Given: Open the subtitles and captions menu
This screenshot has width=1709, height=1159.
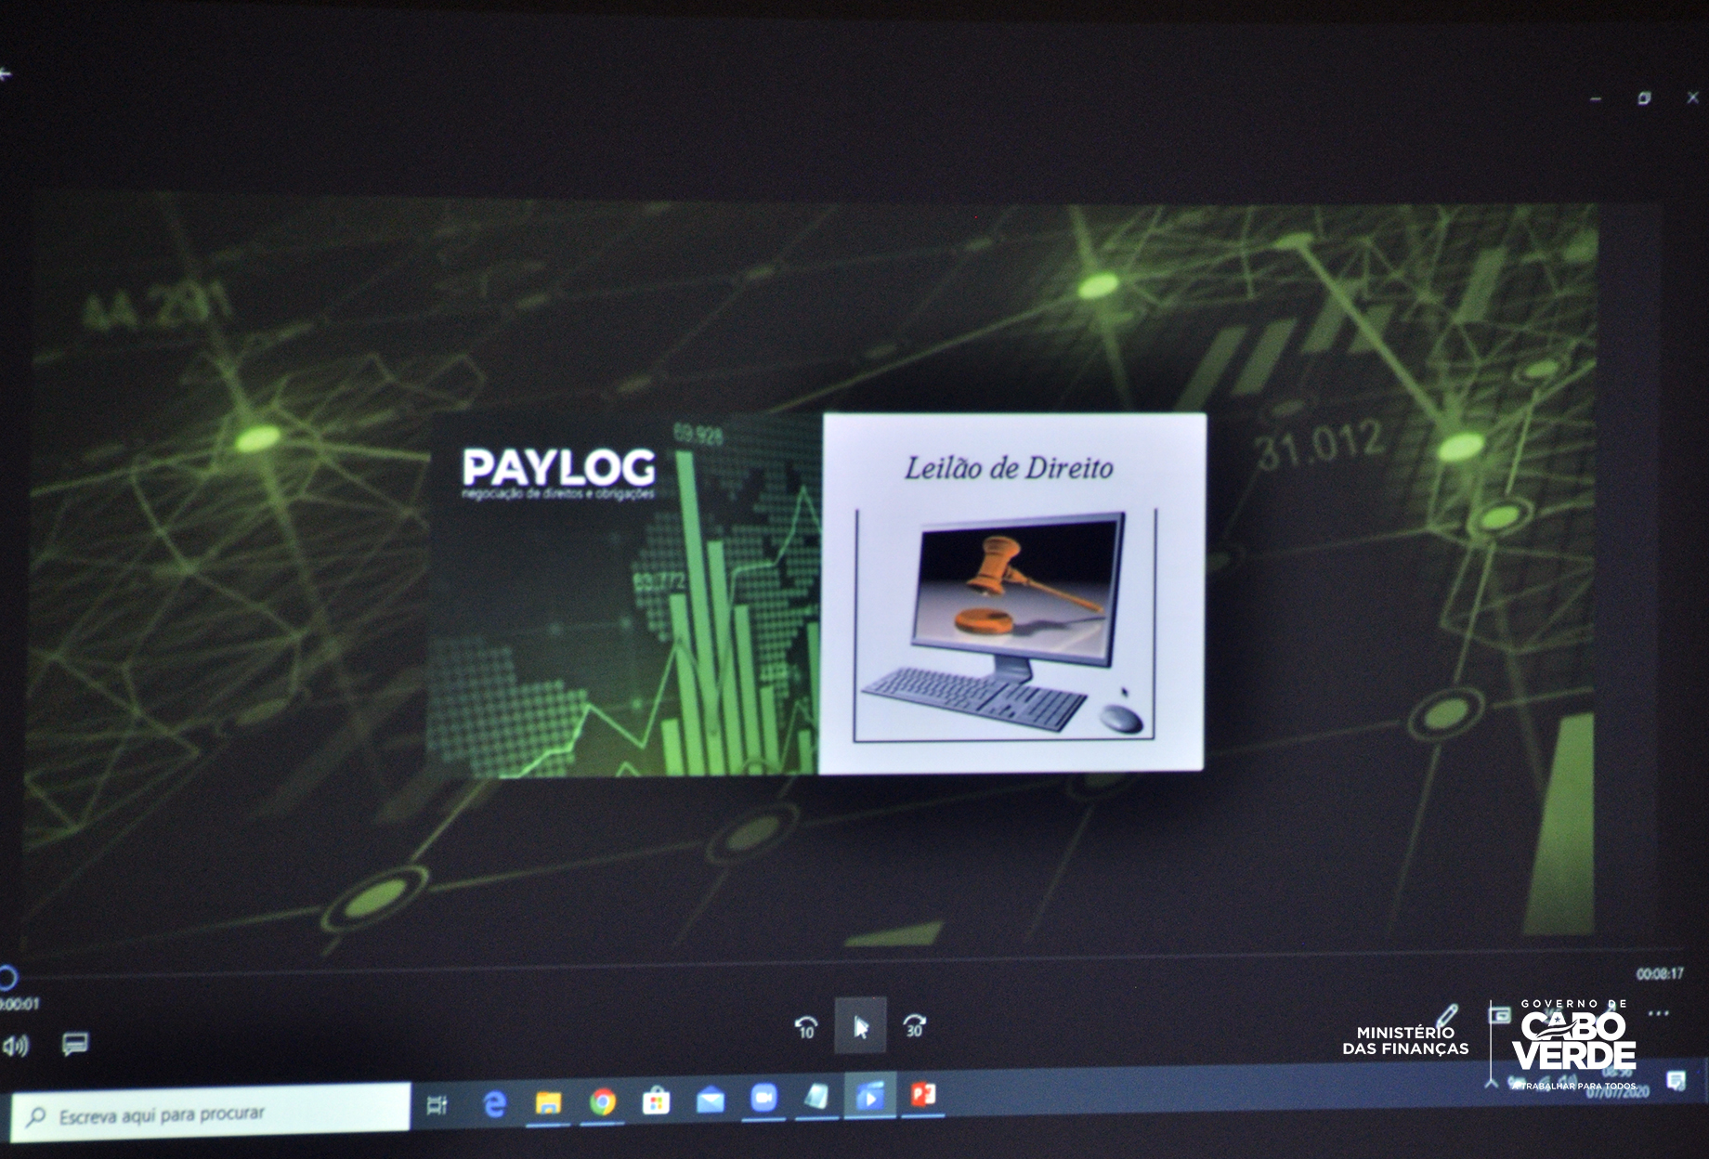Looking at the screenshot, I should [74, 1045].
